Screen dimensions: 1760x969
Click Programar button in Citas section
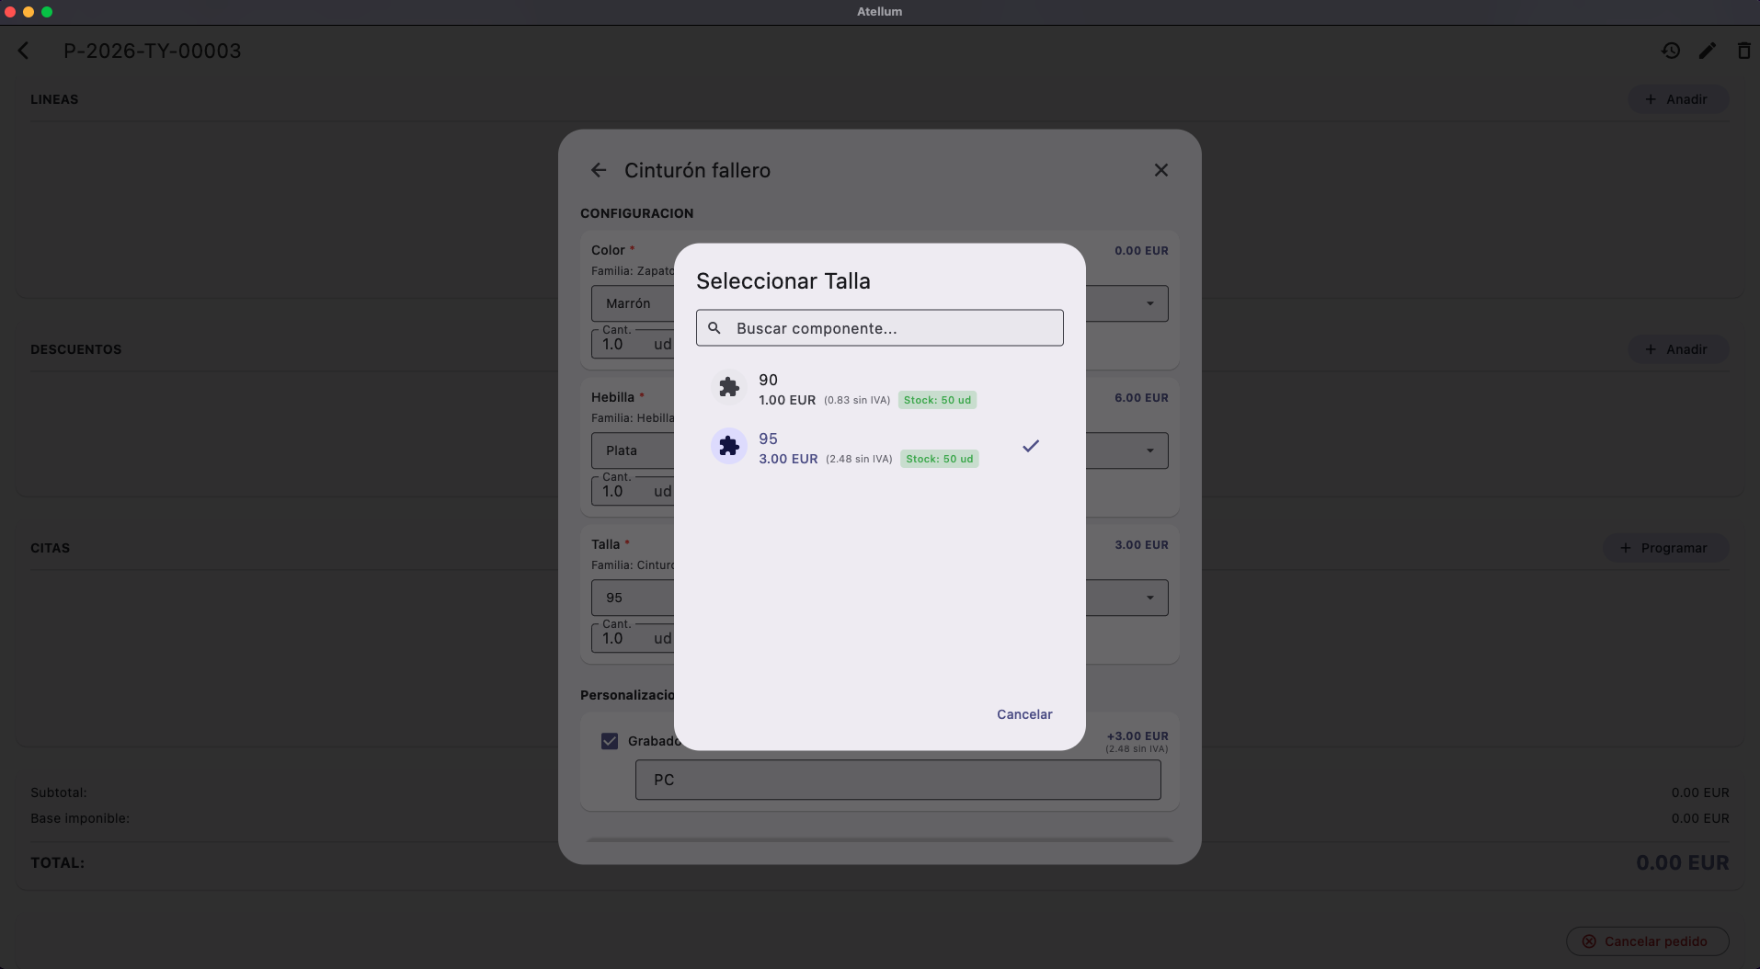1664,548
